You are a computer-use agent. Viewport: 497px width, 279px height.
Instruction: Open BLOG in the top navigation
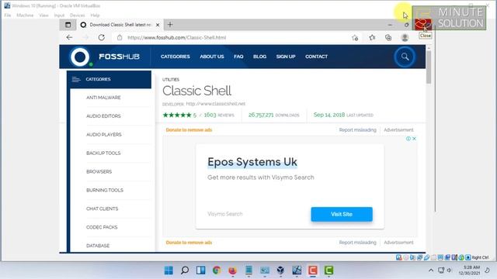click(x=259, y=57)
